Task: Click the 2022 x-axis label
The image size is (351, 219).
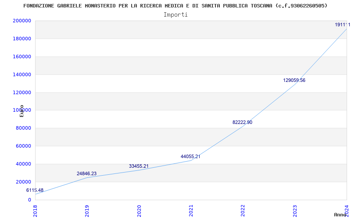Action: [x=243, y=211]
